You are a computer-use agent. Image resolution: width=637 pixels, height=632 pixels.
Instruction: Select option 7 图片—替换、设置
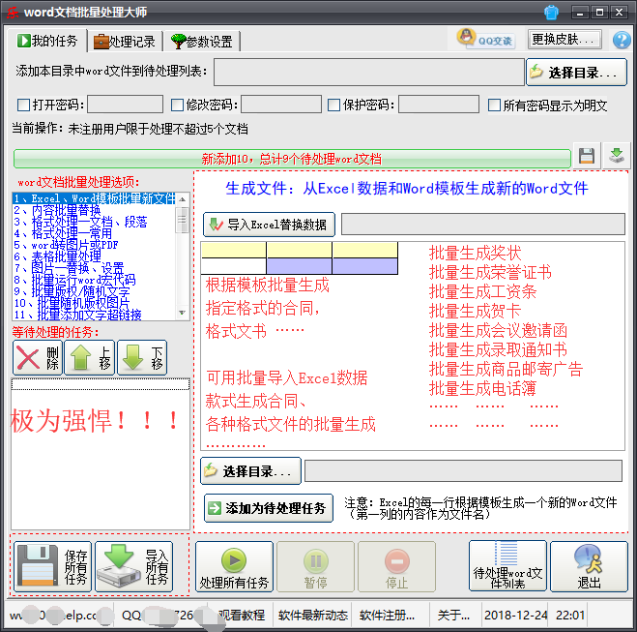coord(94,268)
